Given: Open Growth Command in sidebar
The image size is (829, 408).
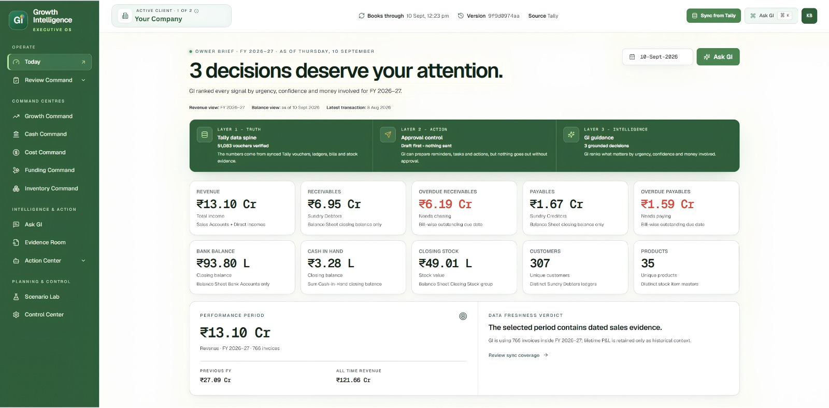Looking at the screenshot, I should [50, 116].
